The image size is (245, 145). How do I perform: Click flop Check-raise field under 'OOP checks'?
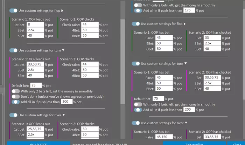pyautogui.click(x=90, y=25)
